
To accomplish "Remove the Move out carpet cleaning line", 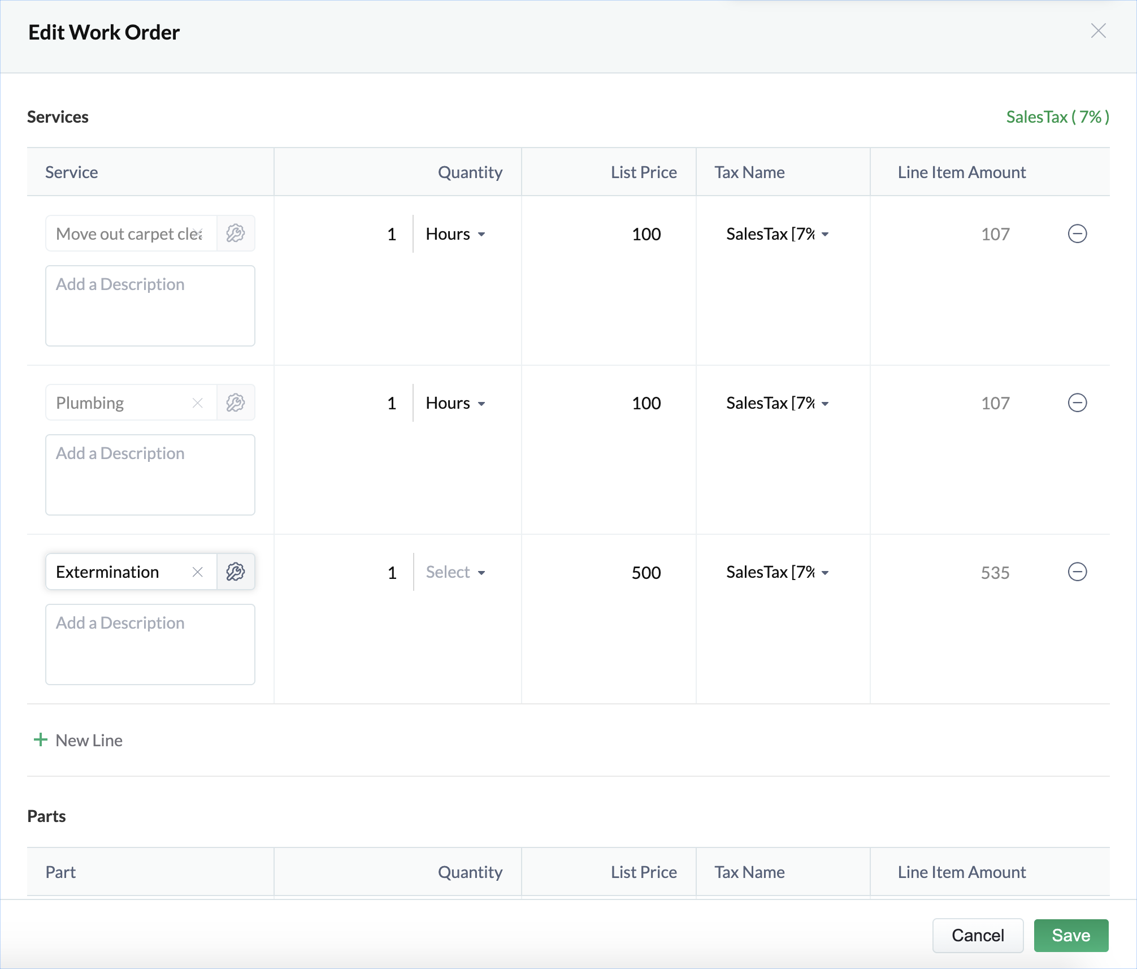I will pyautogui.click(x=1077, y=233).
